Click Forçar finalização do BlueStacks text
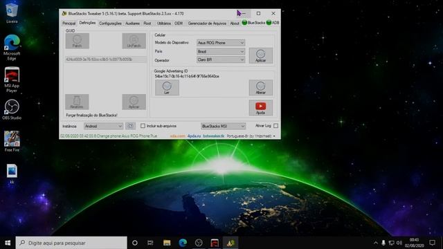The width and height of the screenshot is (443, 249). pyautogui.click(x=91, y=116)
